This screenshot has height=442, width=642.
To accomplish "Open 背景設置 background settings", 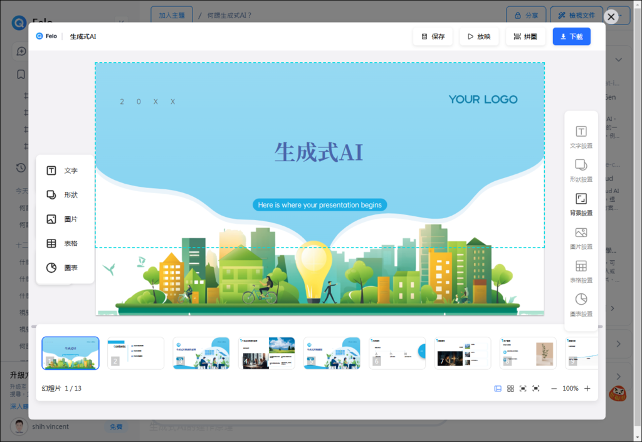I will pos(581,204).
